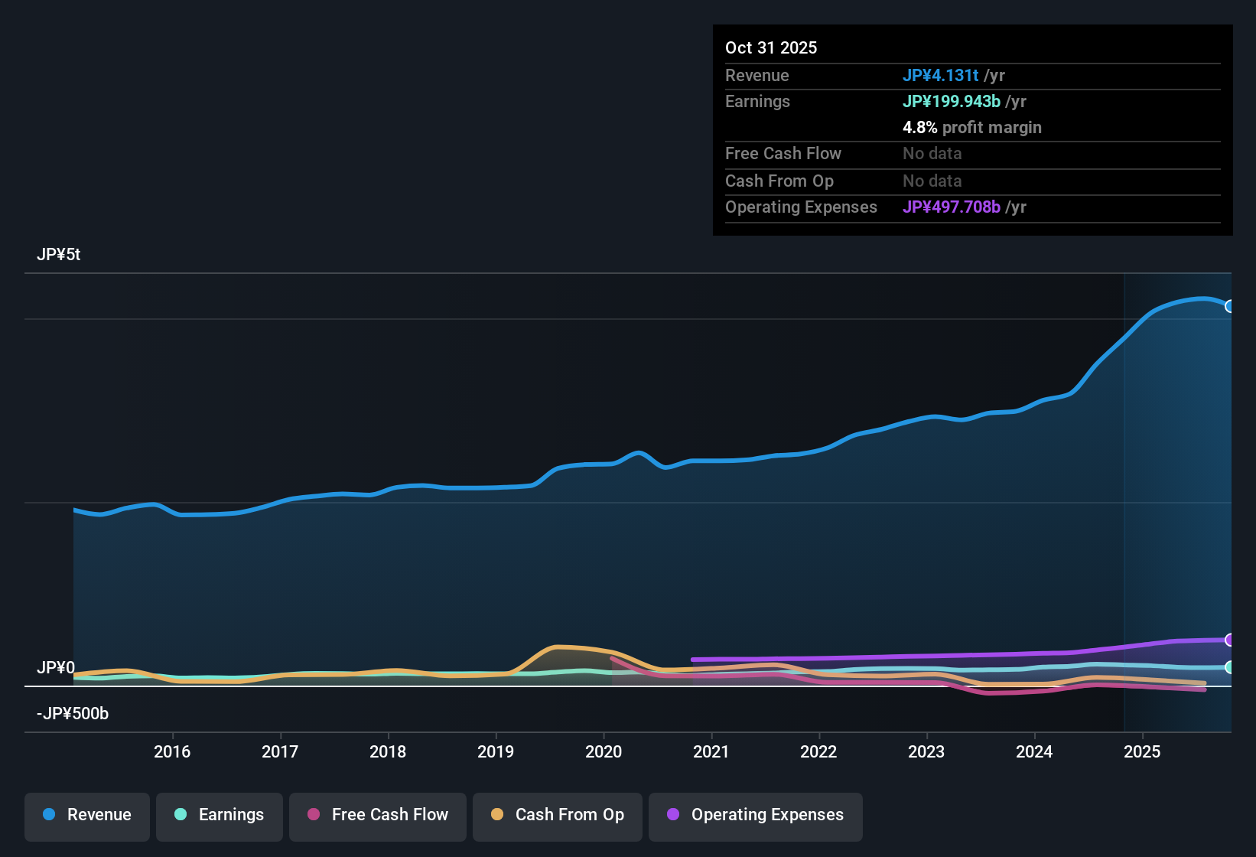1256x857 pixels.
Task: Click the orange Cash From Op dot icon
Action: point(497,815)
